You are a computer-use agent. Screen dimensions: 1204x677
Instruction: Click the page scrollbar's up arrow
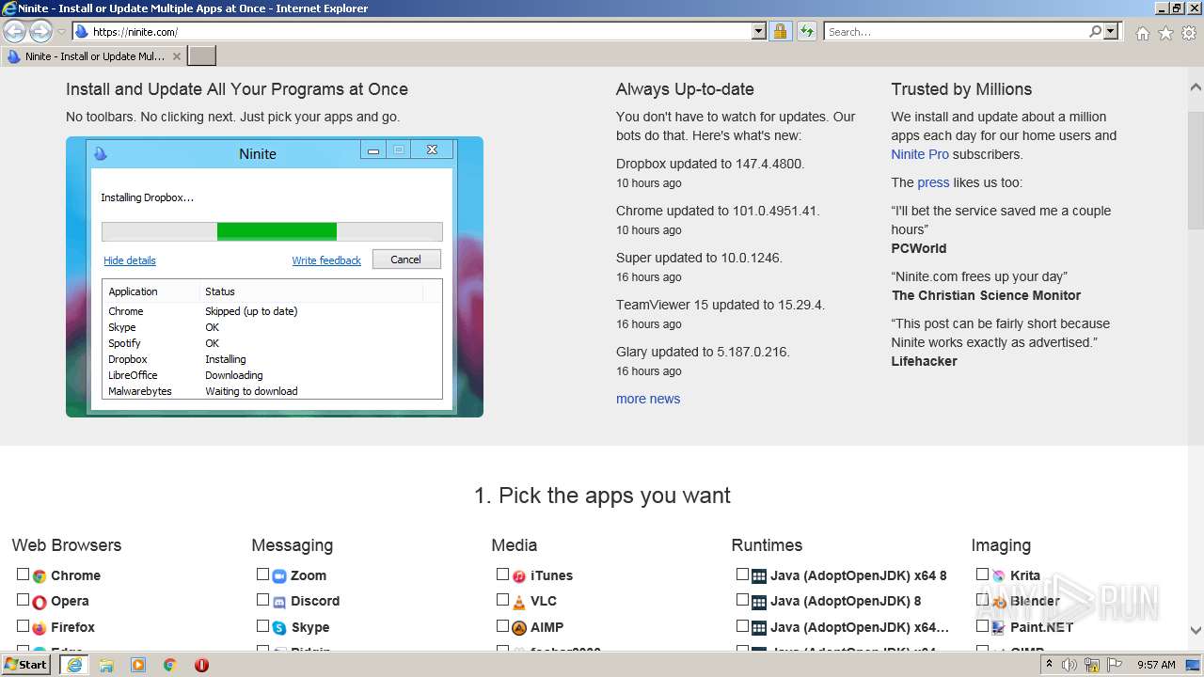click(1196, 87)
